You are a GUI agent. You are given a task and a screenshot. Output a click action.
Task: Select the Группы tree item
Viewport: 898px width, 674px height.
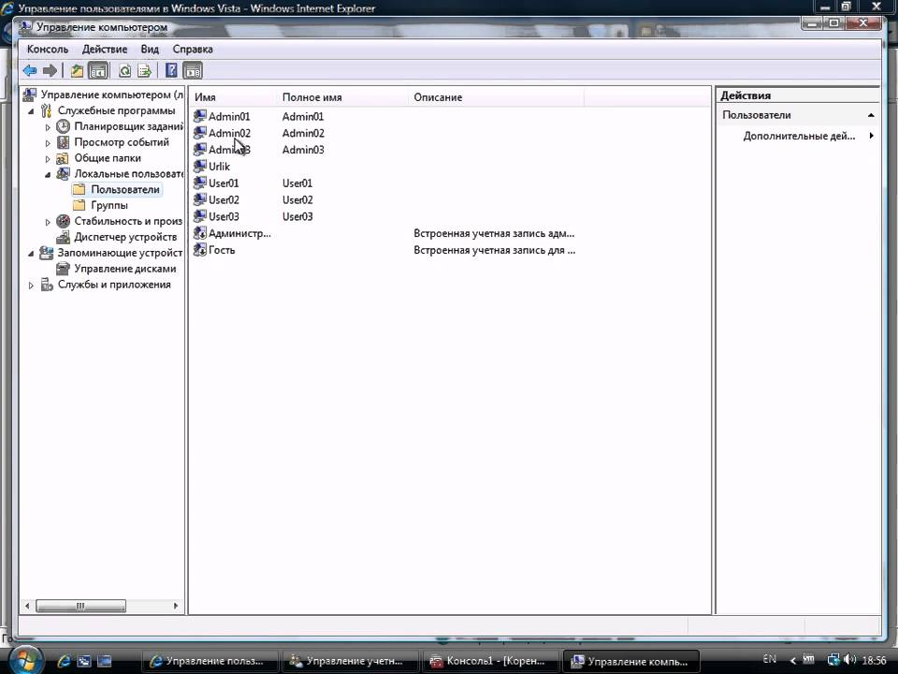[x=109, y=205]
